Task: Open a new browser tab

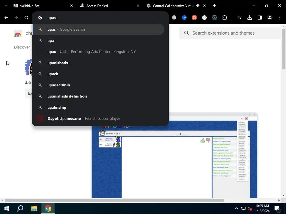Action: tap(214, 6)
